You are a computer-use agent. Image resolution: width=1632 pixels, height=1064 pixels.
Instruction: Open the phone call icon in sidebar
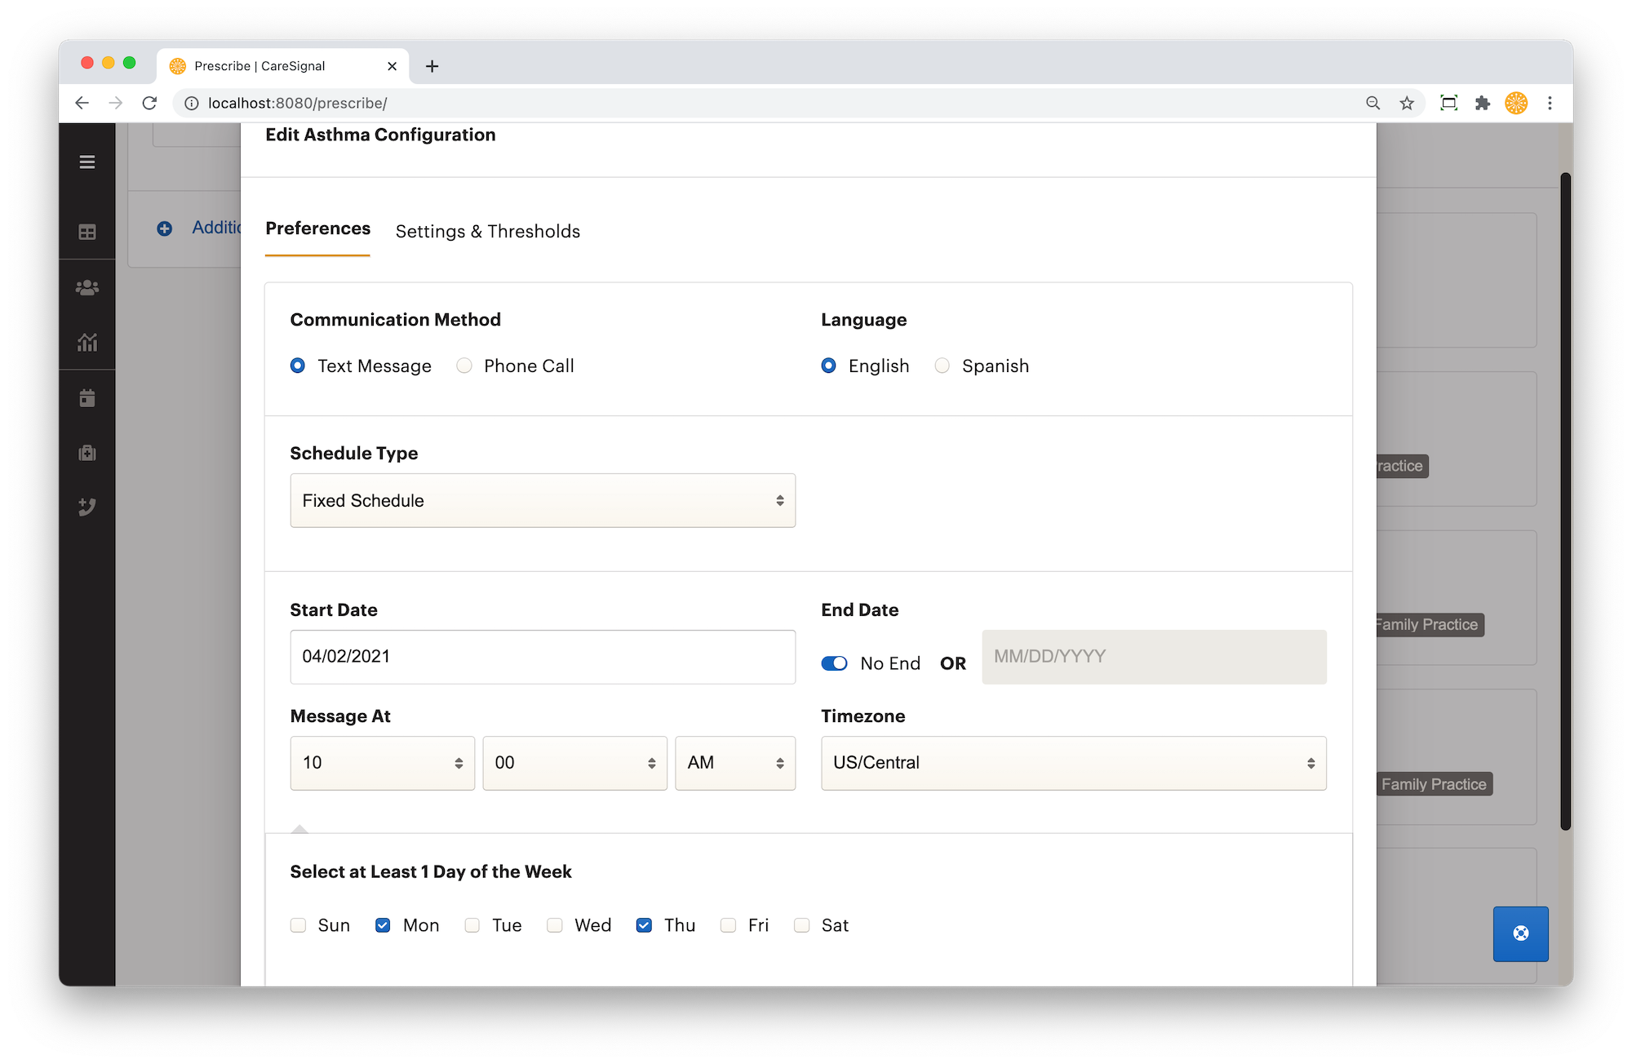point(87,507)
